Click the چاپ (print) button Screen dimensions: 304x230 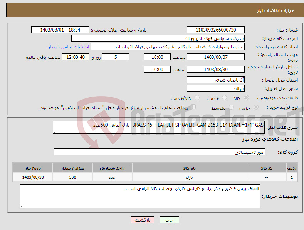(169, 220)
